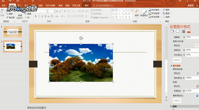This screenshot has width=199, height=110.
Task: Toggle underline formatting button
Action: click(x=42, y=16)
